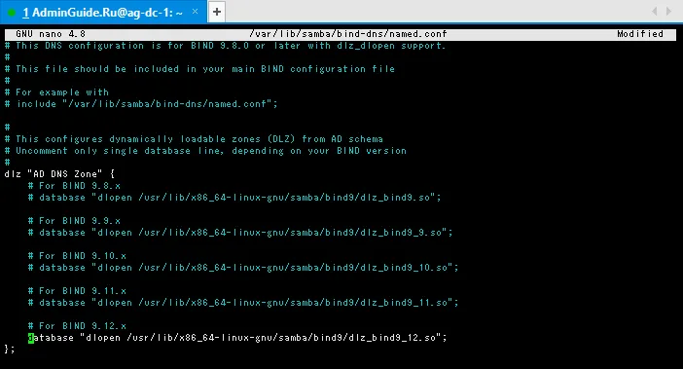Click the '# For BIND 9.11.x' comment
The height and width of the screenshot is (369, 683).
click(77, 291)
